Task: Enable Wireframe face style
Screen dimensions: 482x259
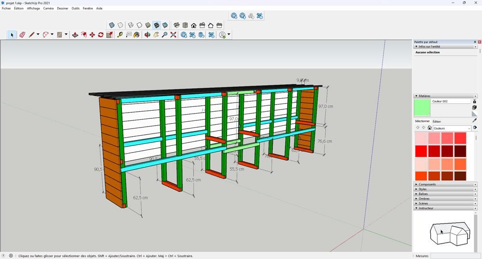Action: pyautogui.click(x=131, y=25)
